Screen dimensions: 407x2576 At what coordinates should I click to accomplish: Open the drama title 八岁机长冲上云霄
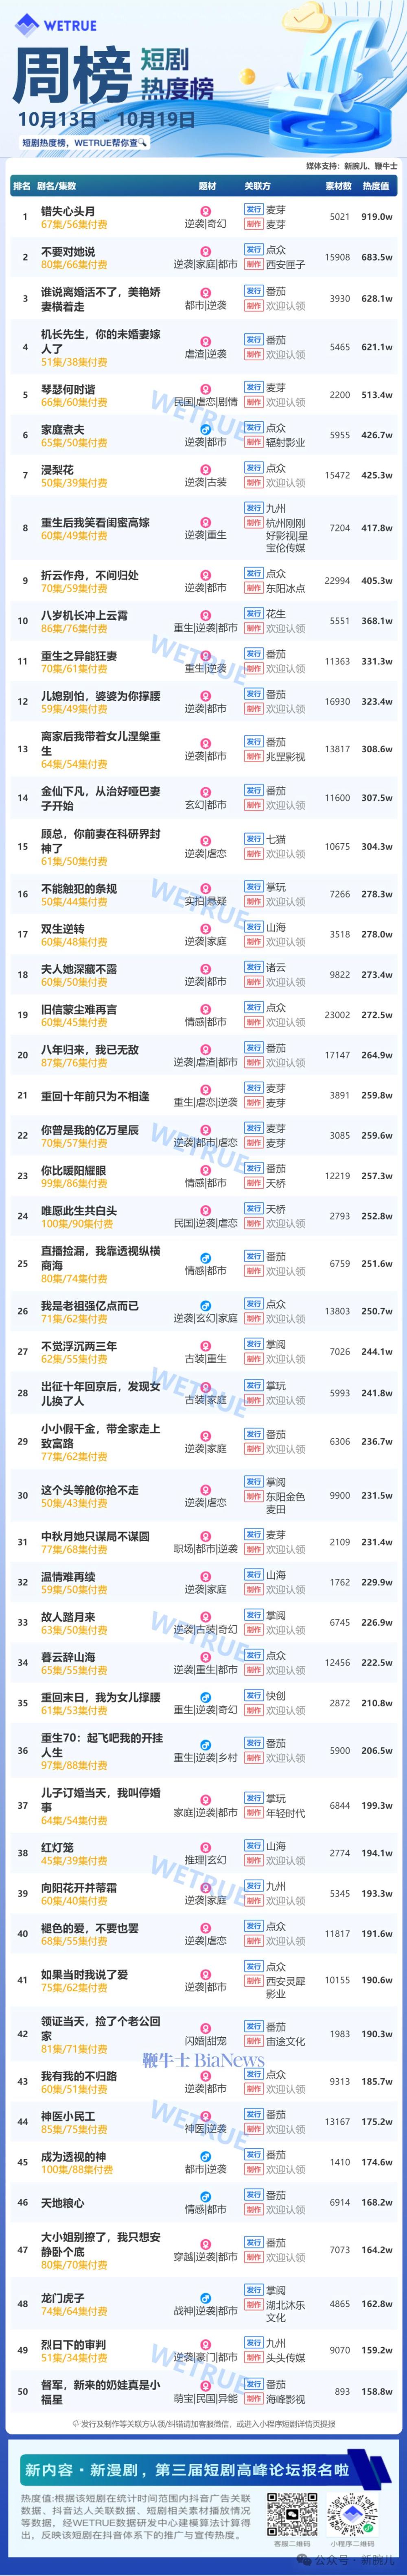coord(84,616)
